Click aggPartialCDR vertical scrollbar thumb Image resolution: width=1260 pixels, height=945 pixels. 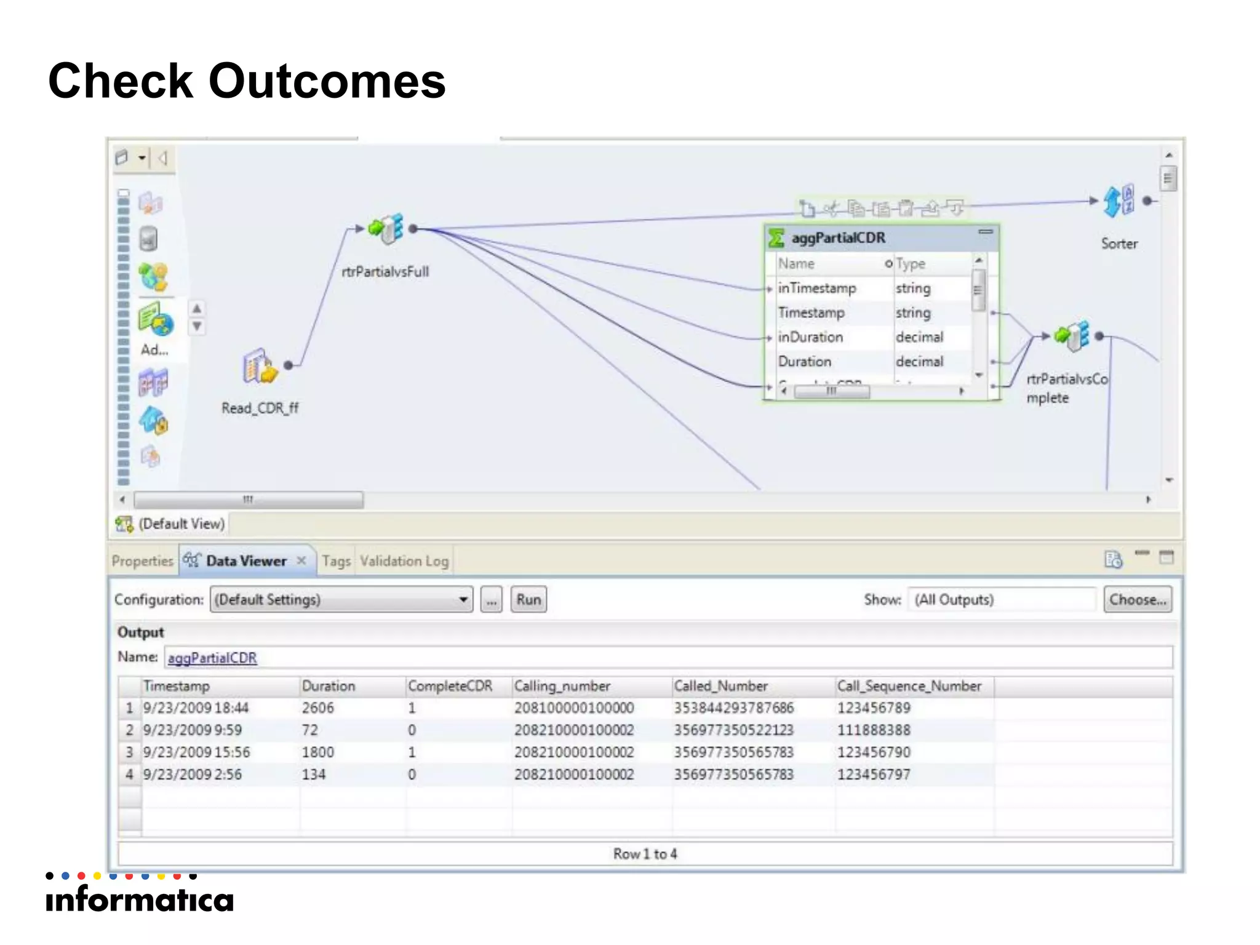pos(978,290)
